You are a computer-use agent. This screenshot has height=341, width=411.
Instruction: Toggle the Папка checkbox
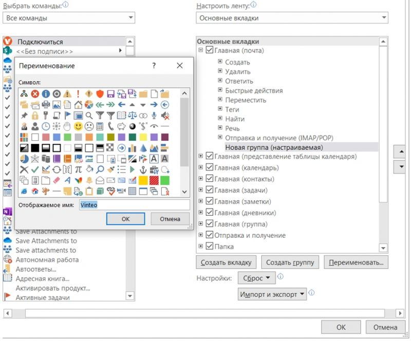point(210,246)
